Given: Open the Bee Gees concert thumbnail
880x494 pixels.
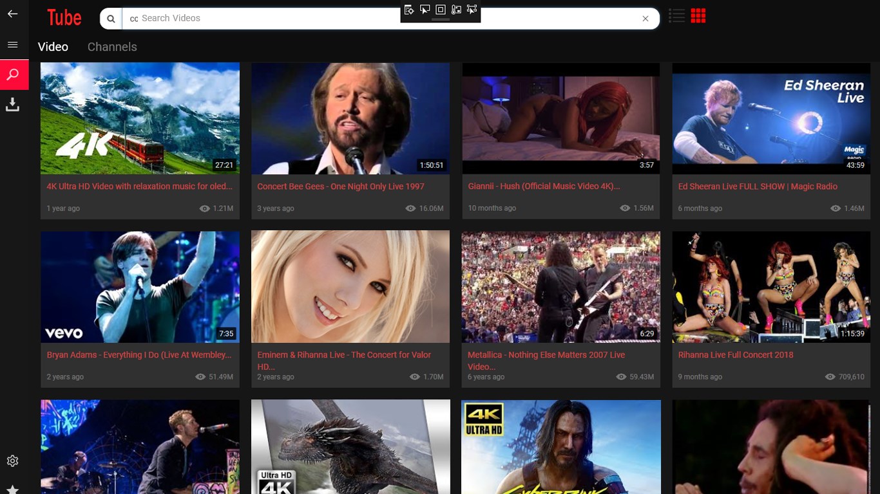Looking at the screenshot, I should [350, 118].
